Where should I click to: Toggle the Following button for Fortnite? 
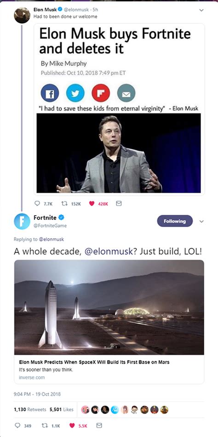(175, 221)
